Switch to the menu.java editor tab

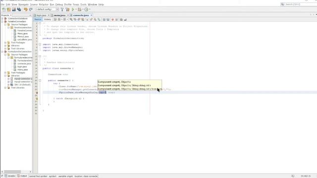coord(59,15)
